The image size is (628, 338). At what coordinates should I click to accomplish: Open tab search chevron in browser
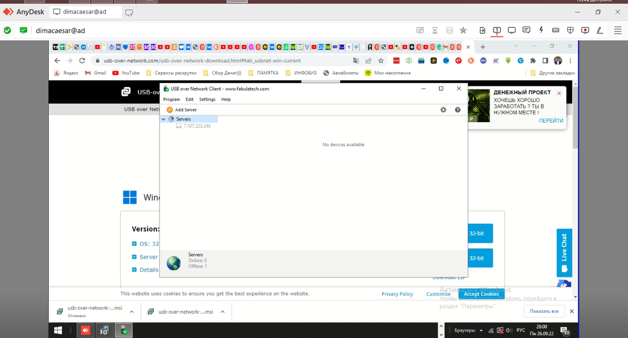point(517,46)
